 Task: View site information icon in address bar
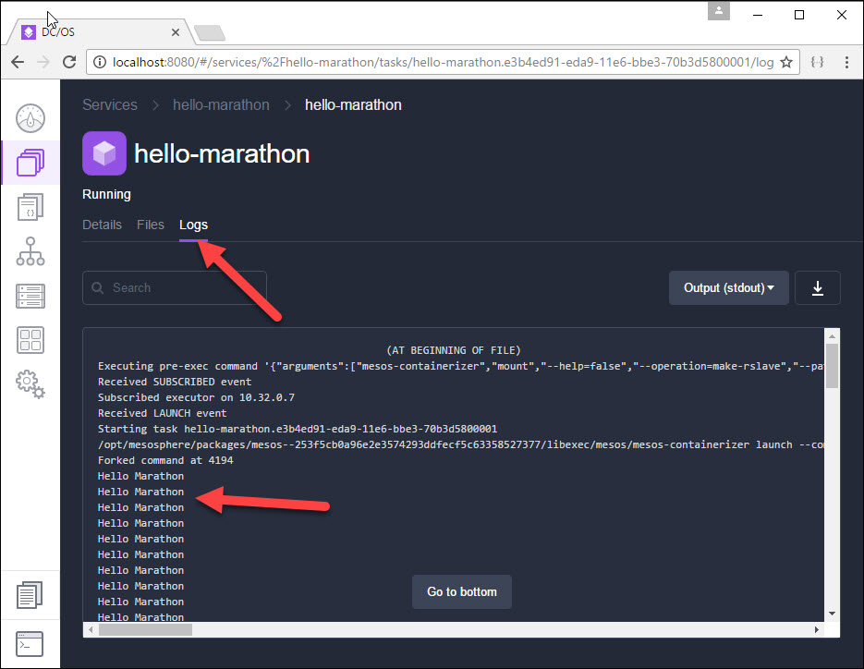(x=100, y=62)
